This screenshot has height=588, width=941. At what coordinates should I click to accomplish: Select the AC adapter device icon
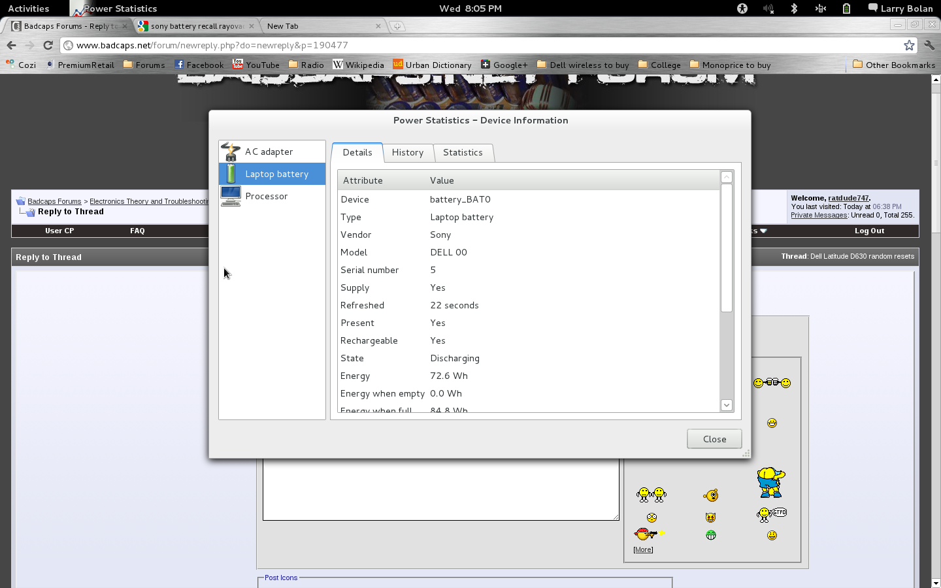(231, 152)
